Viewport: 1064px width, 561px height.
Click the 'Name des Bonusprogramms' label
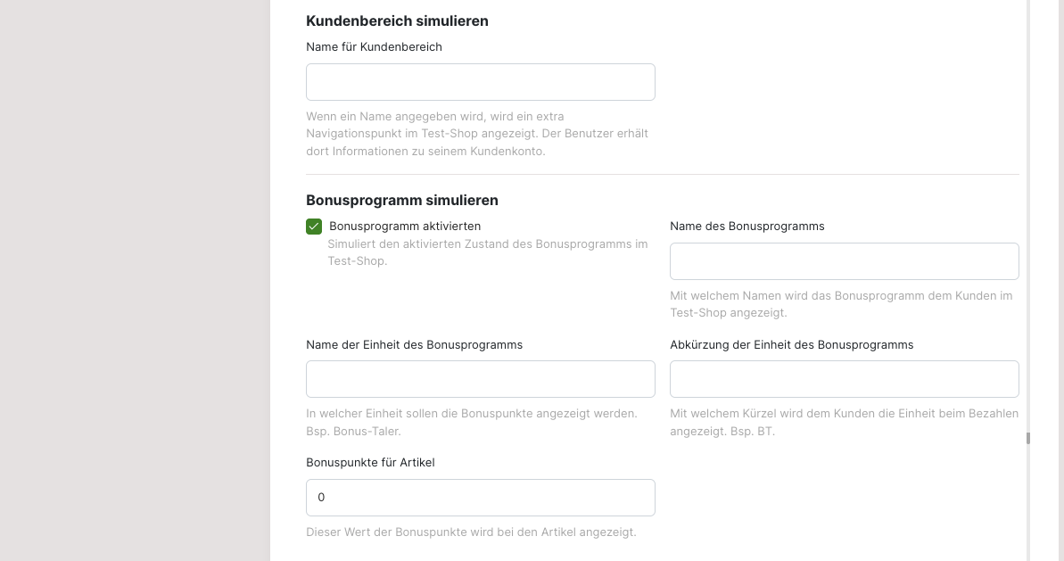coord(746,227)
